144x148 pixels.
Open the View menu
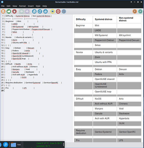click(x=15, y=6)
